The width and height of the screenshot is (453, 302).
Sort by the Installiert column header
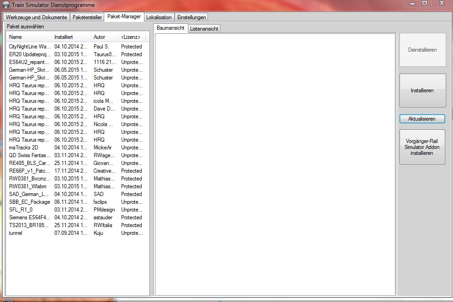(x=71, y=37)
